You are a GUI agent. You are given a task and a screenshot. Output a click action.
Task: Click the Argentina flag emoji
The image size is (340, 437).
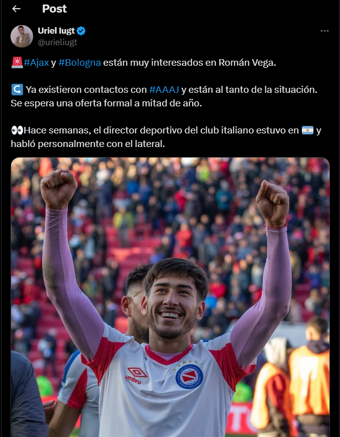307,130
